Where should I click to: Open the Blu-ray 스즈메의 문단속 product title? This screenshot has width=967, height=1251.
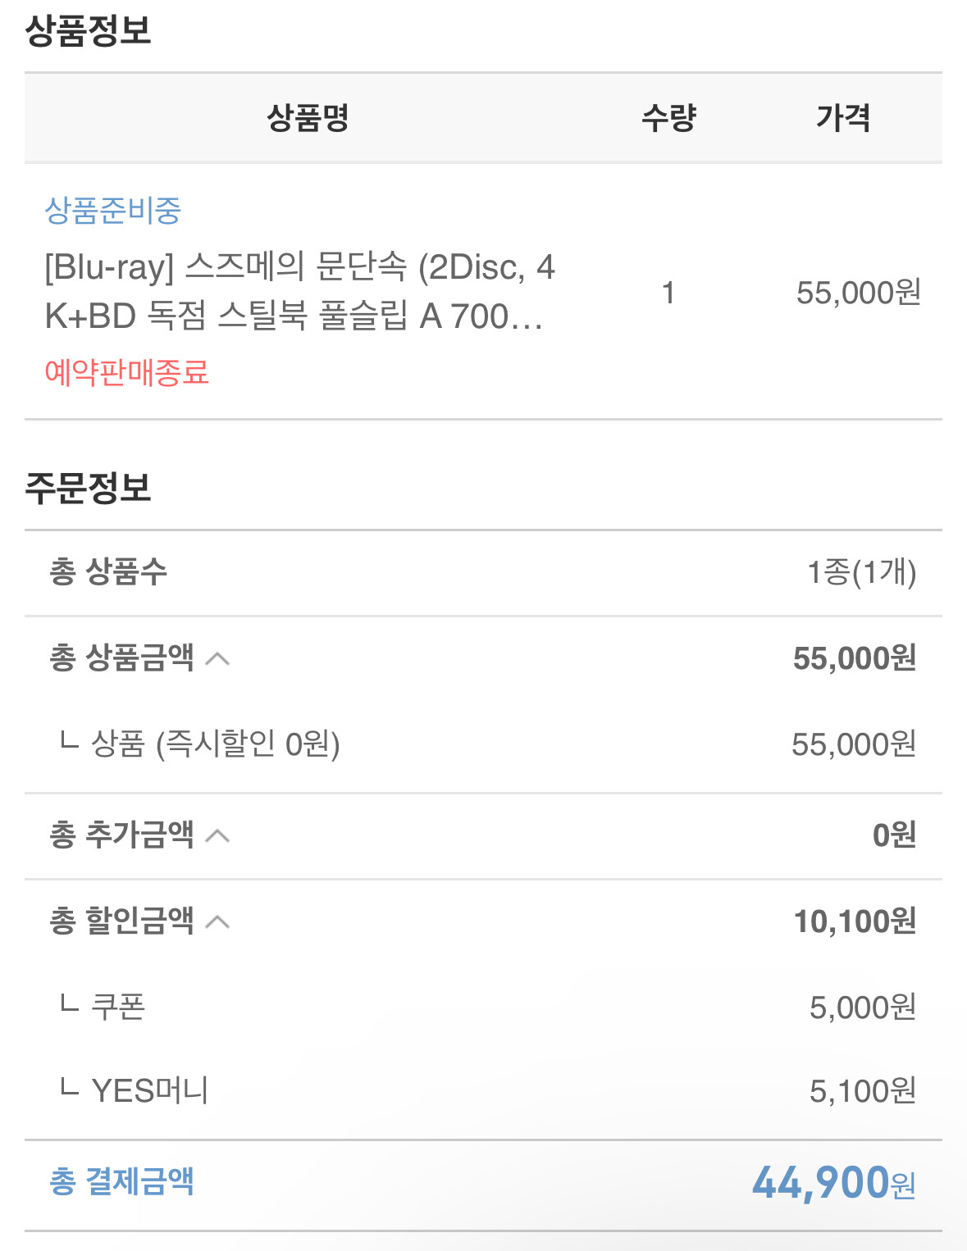[300, 291]
